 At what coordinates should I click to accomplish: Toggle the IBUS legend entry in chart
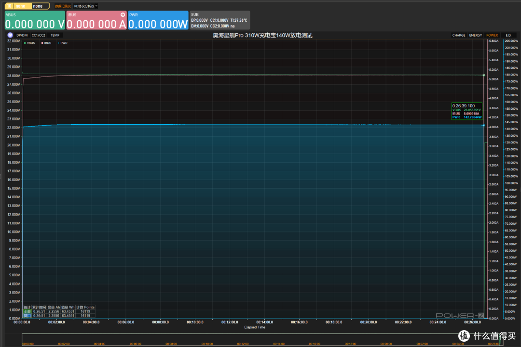click(46, 43)
